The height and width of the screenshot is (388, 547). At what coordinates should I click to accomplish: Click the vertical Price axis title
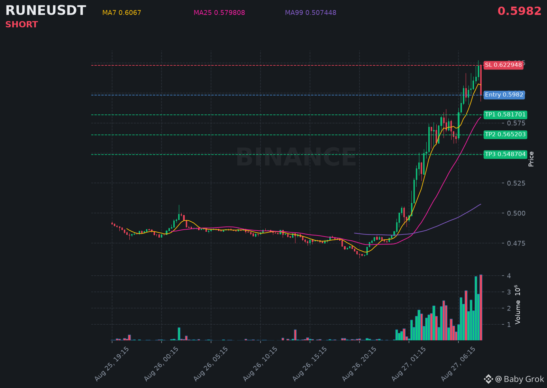531,159
